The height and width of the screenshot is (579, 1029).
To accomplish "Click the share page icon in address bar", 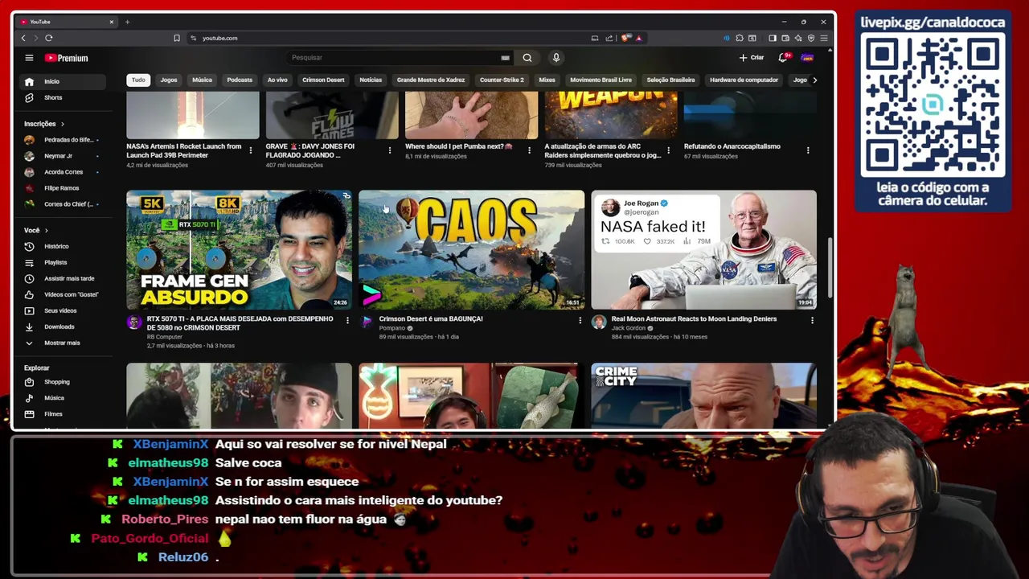I will point(609,38).
